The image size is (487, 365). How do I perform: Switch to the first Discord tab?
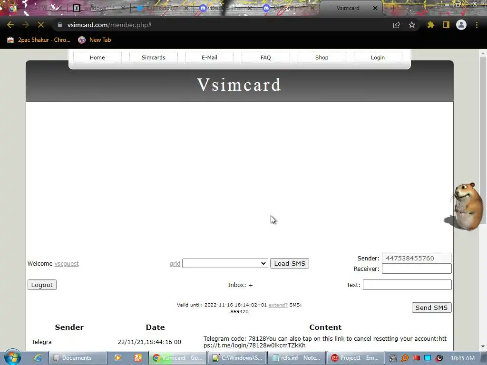225,8
